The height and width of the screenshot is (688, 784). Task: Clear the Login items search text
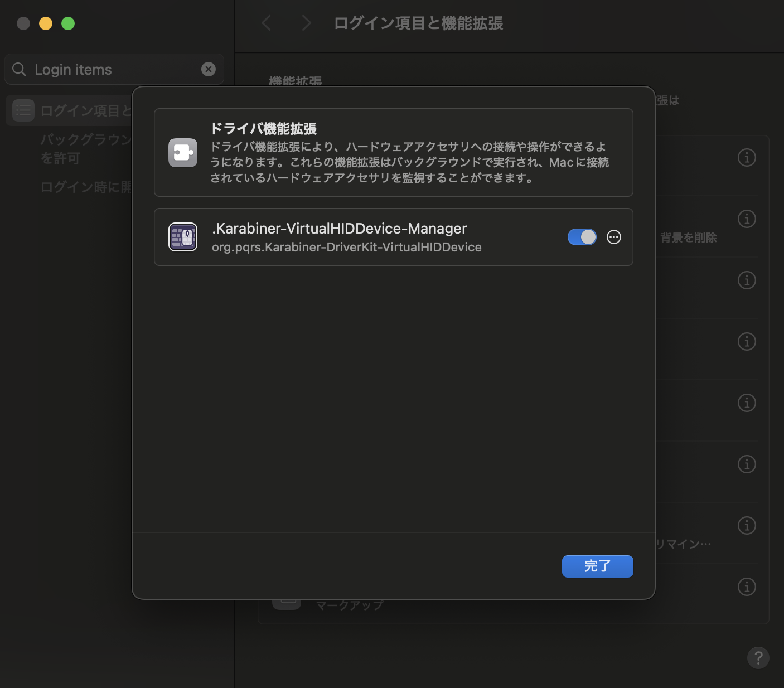(208, 69)
